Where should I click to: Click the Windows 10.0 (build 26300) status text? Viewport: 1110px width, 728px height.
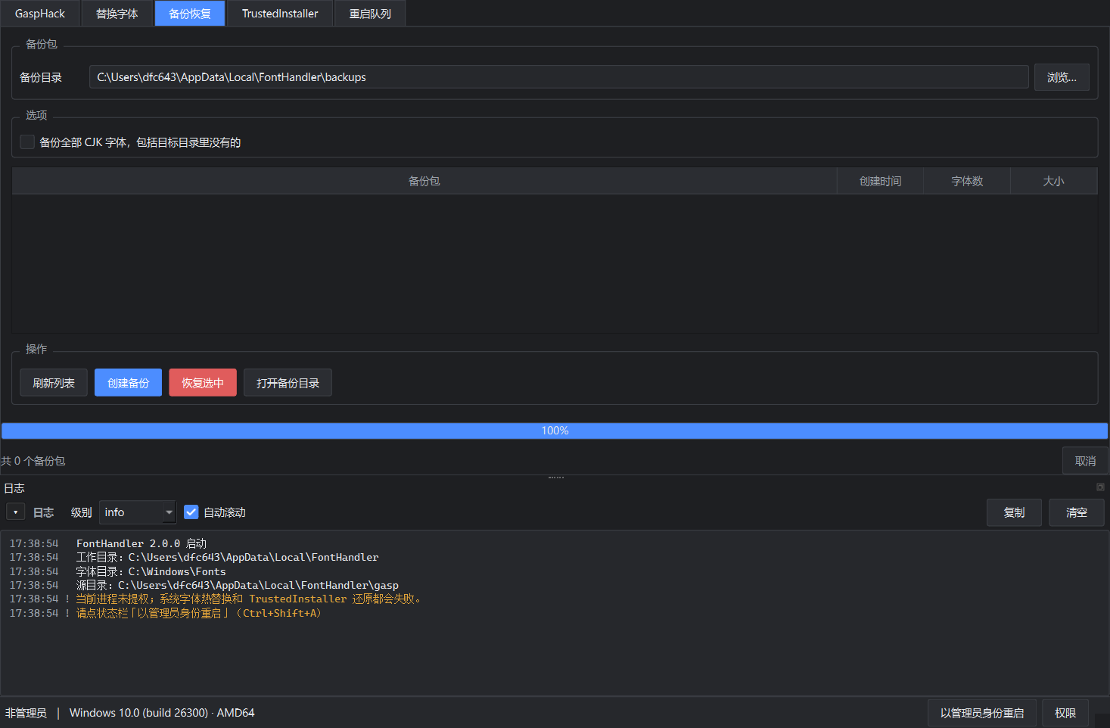(162, 713)
